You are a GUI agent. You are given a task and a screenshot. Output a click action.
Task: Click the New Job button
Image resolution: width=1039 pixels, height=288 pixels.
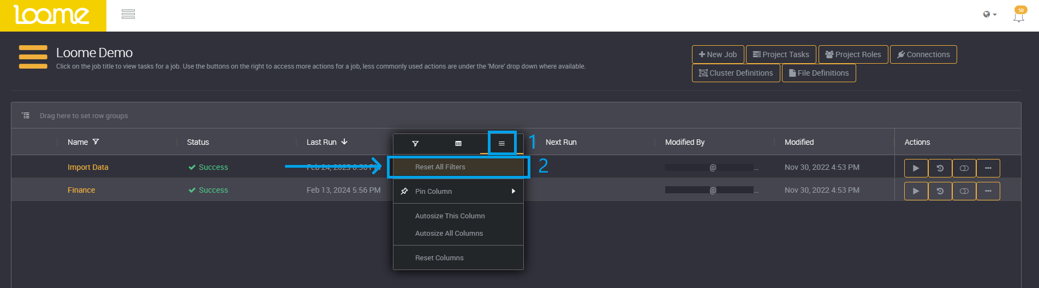coord(718,54)
